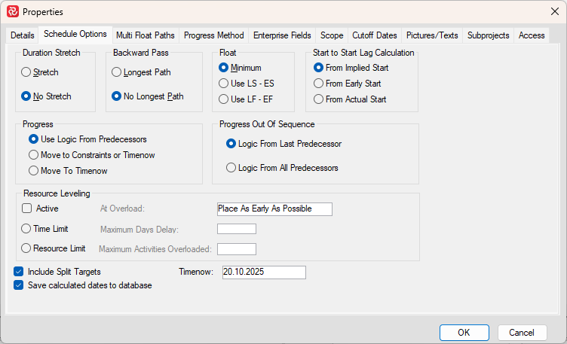The height and width of the screenshot is (344, 567).
Task: Choose Logic From All Predecessors
Action: pyautogui.click(x=231, y=168)
